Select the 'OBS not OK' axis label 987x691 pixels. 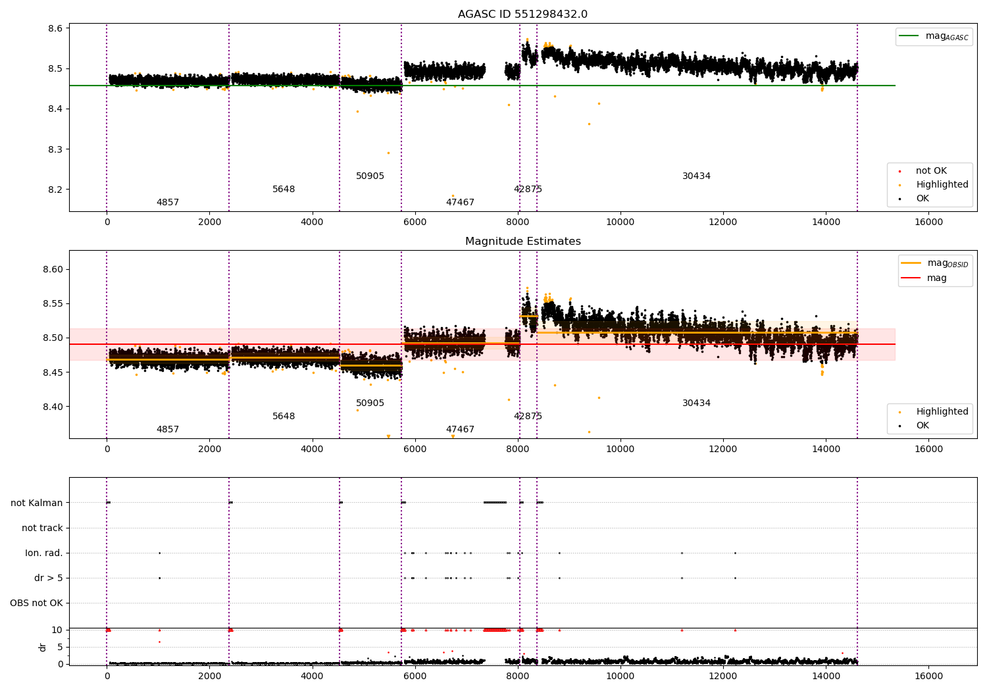[x=36, y=603]
